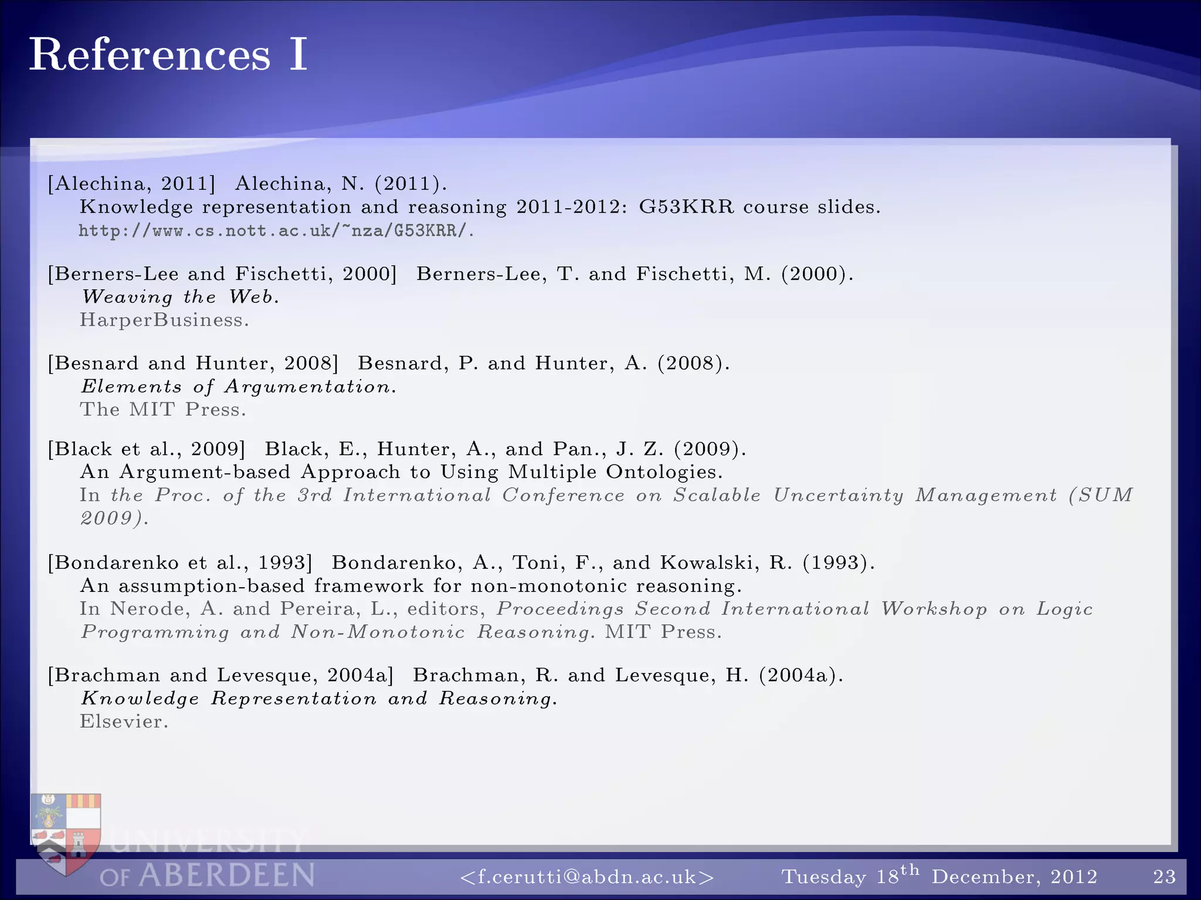Click the Programming and Non-Monotonic Reasoning. MIT Press line

[x=401, y=632]
